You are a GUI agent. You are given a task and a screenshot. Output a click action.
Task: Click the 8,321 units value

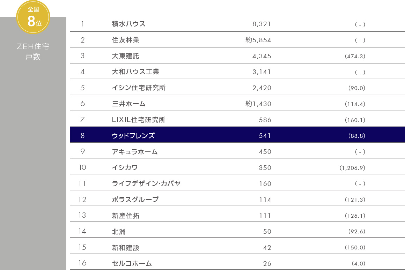pos(262,24)
